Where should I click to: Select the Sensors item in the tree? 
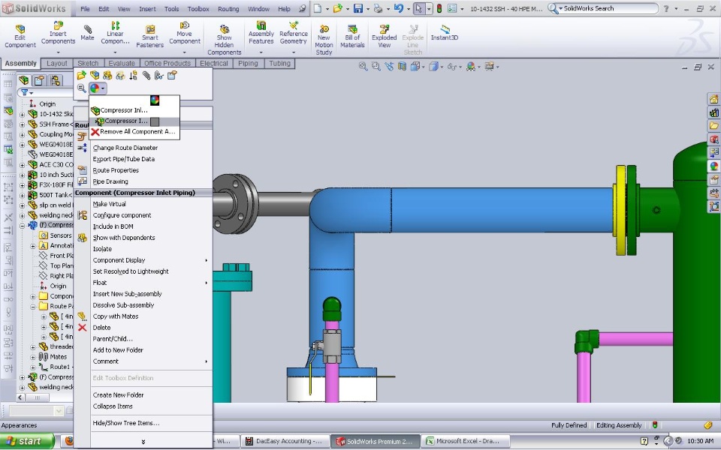tap(61, 235)
